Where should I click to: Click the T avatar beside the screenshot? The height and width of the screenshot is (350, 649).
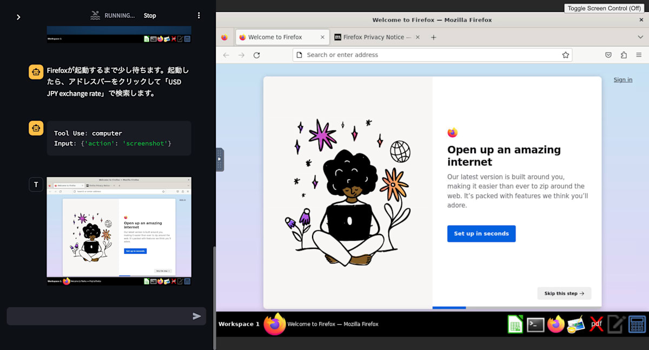(36, 184)
